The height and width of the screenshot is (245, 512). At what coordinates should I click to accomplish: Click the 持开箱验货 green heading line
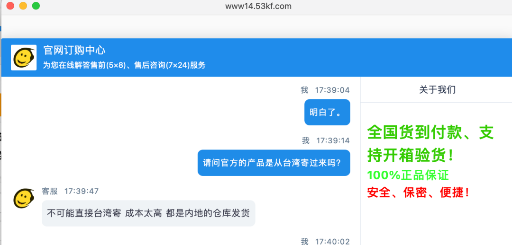click(411, 156)
